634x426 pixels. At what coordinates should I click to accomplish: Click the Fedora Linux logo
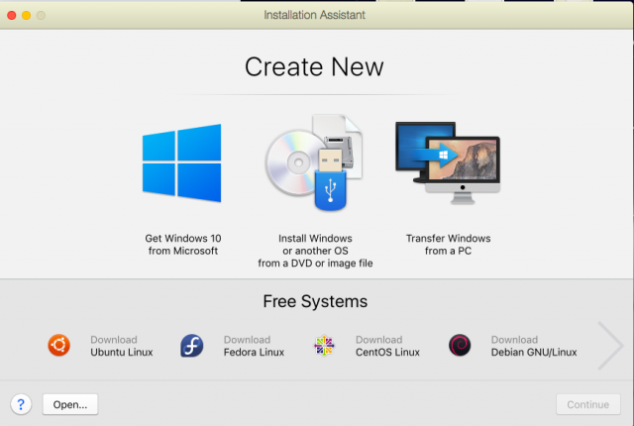pos(191,346)
